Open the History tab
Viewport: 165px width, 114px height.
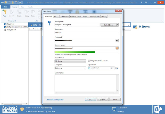(104, 17)
